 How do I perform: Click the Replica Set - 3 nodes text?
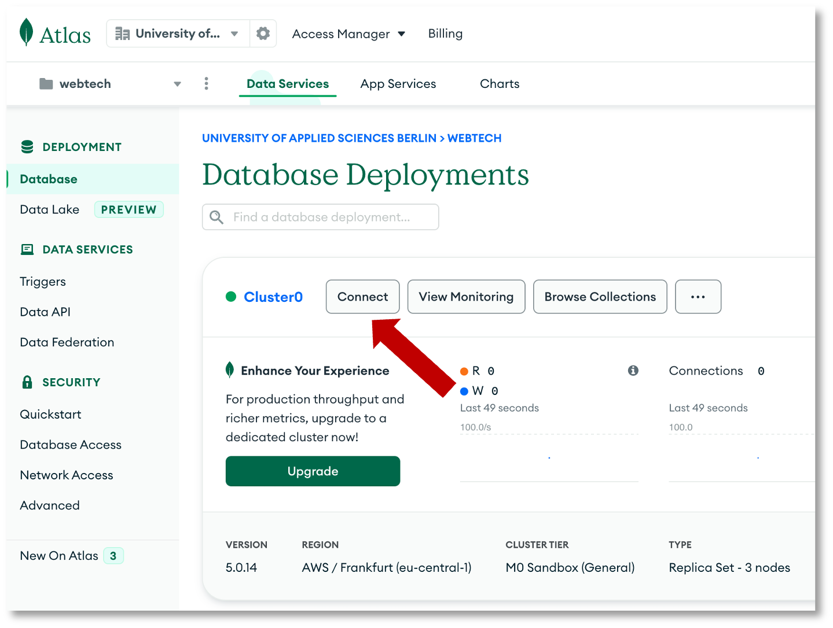pyautogui.click(x=729, y=568)
